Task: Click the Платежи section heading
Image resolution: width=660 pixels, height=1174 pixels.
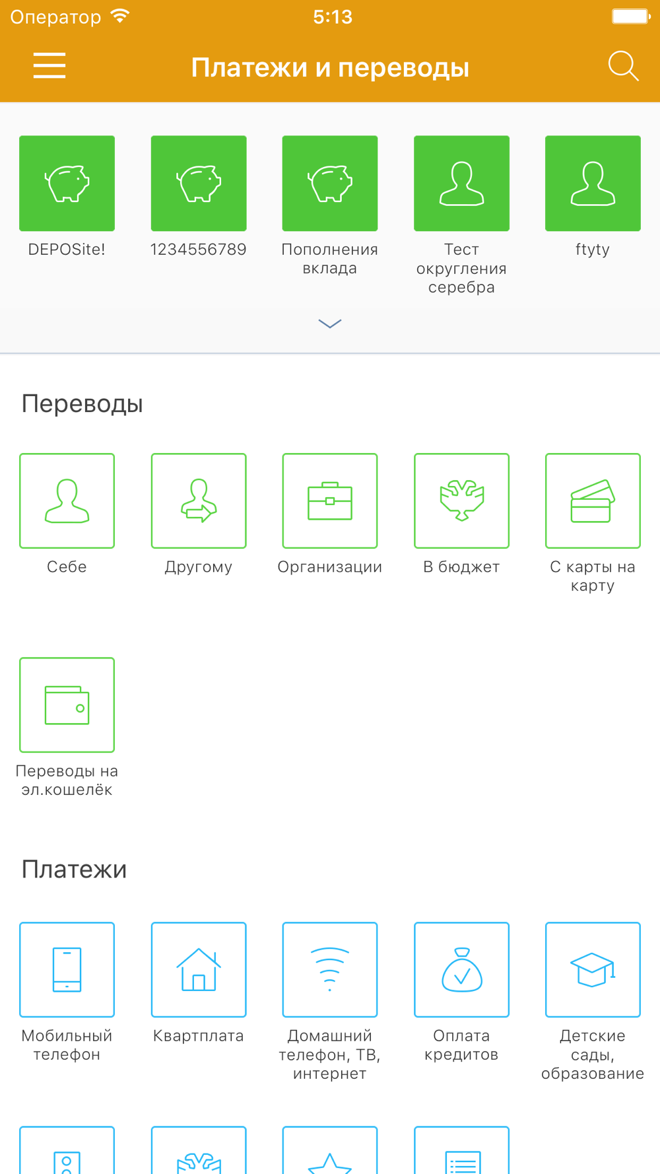Action: click(74, 869)
